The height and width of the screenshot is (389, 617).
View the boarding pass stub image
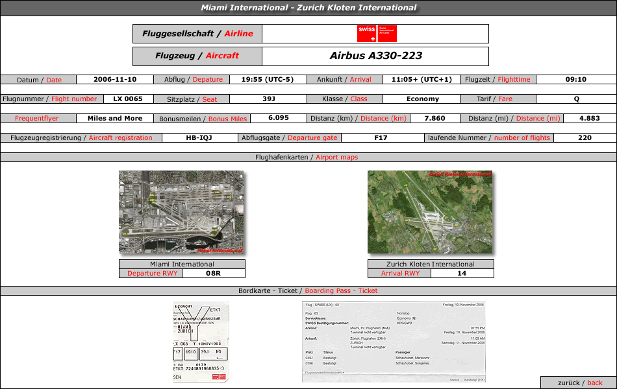coord(201,342)
